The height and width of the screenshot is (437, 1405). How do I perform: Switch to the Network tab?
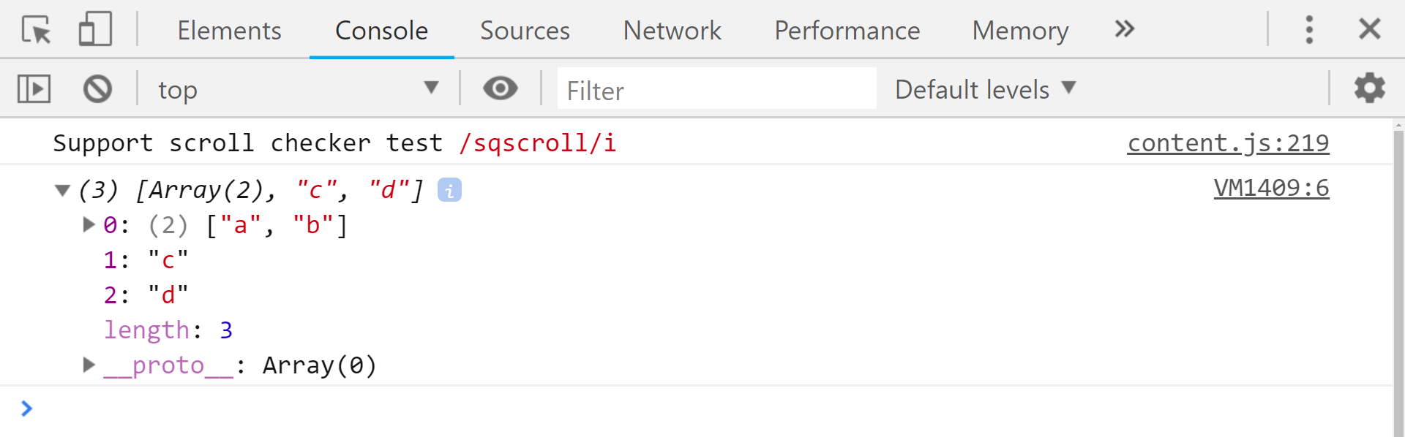[672, 31]
